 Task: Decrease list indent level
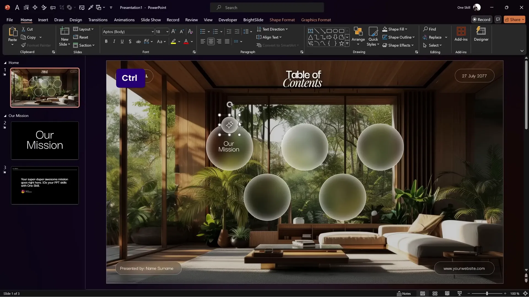click(229, 32)
